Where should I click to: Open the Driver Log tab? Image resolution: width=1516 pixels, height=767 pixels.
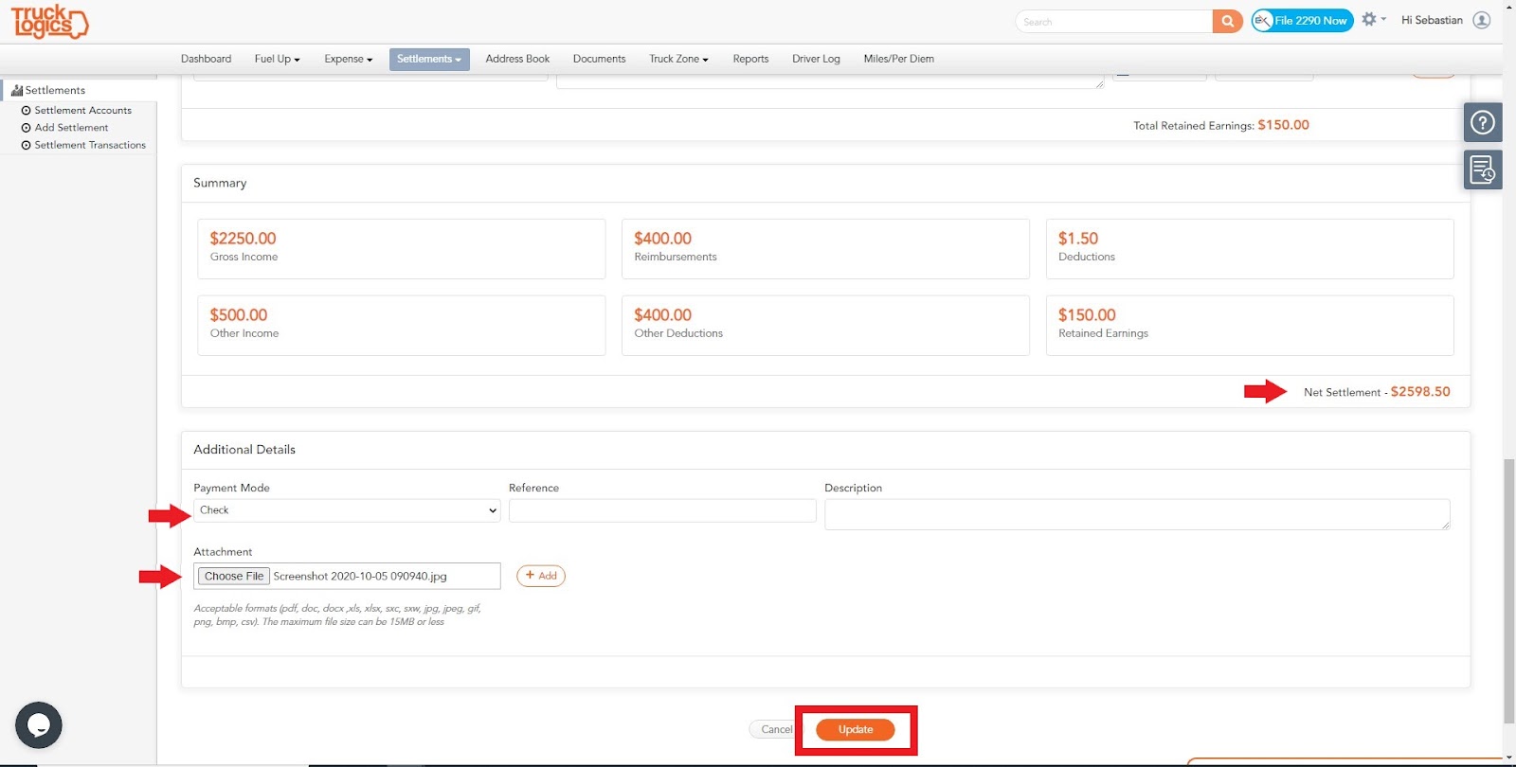click(816, 59)
